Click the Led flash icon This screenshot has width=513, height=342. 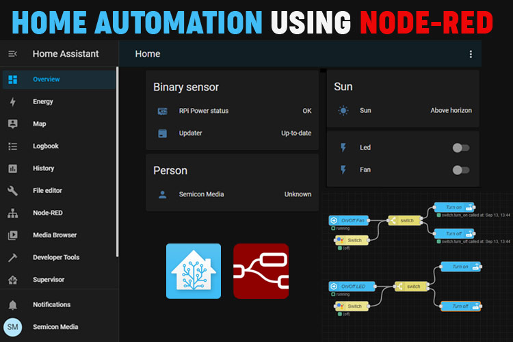(343, 148)
